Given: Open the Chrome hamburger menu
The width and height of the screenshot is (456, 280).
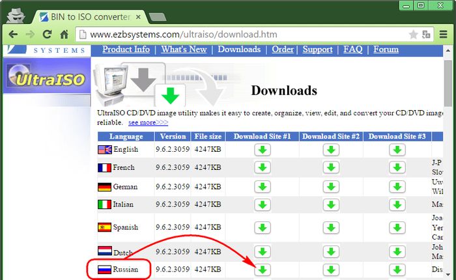Looking at the screenshot, I should point(443,34).
